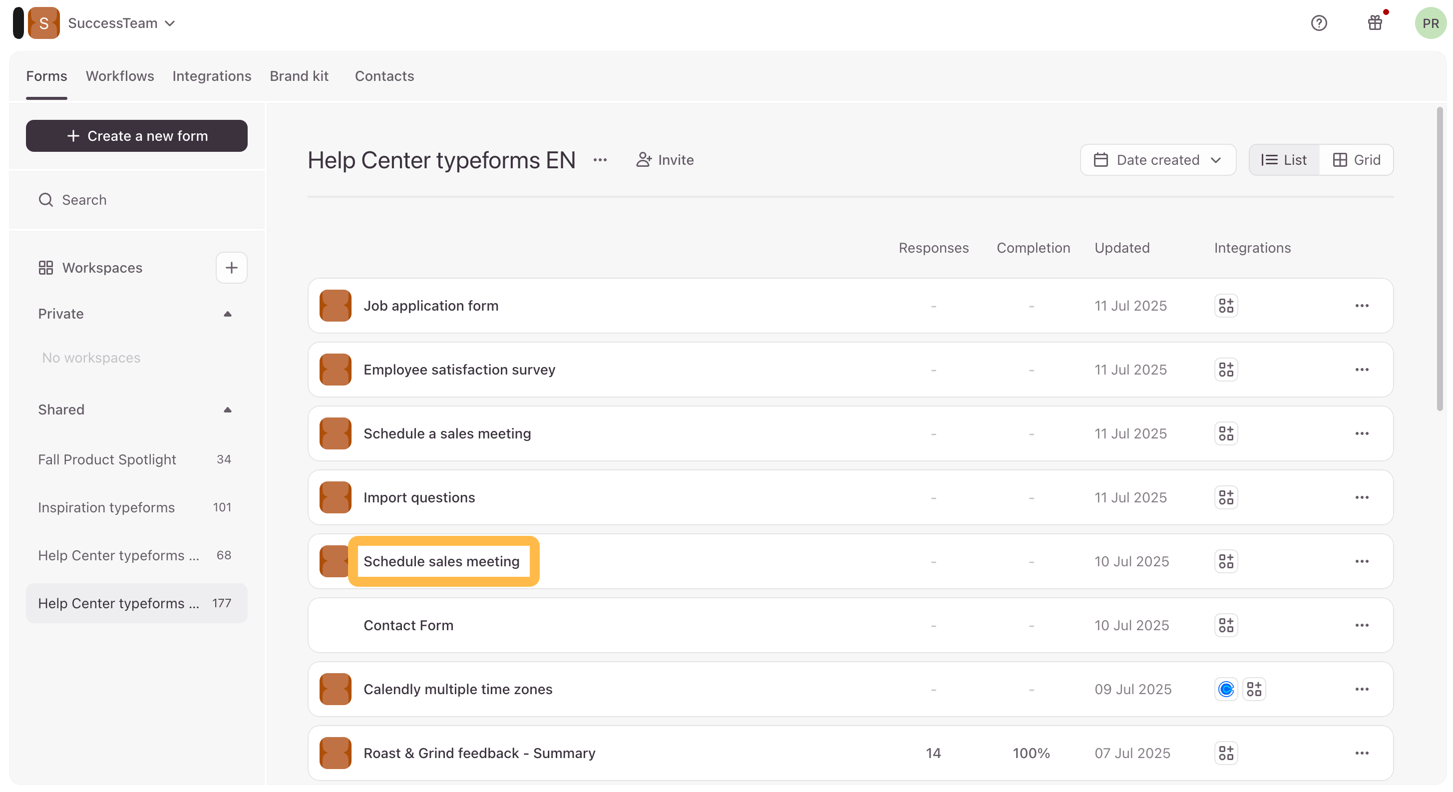Screen dimensions: 1453x792
Task: Open the help icon in top bar
Action: (x=1319, y=22)
